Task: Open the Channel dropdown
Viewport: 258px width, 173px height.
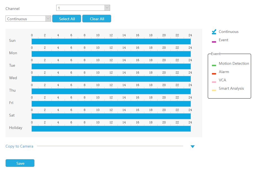Action: click(x=83, y=8)
